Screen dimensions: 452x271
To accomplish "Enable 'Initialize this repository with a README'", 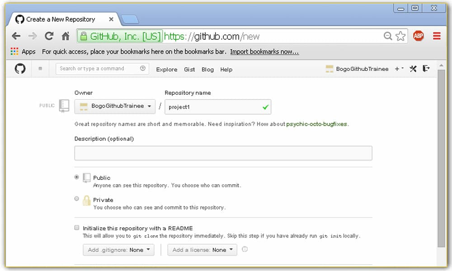I will coord(77,228).
